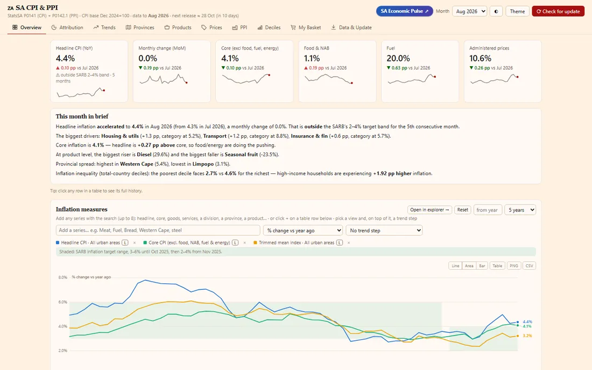Open the Core inflation card
This screenshot has height=370, width=592.
coord(255,72)
